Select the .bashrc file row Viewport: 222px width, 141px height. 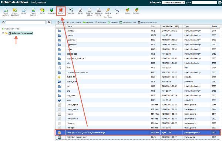click(x=138, y=114)
